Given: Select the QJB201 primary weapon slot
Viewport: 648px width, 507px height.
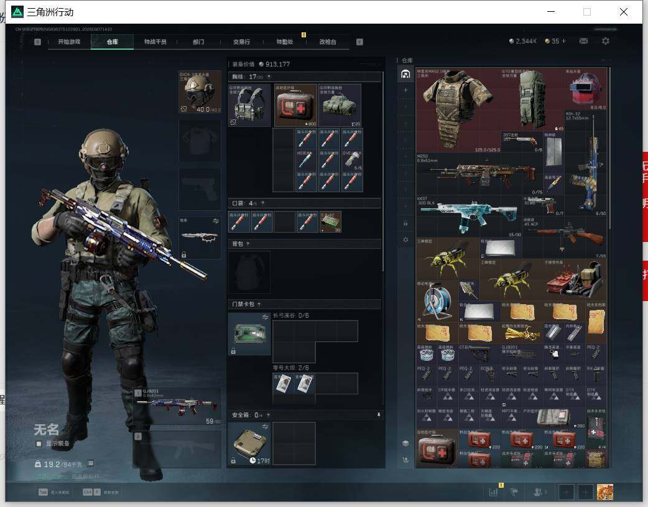Looking at the screenshot, I should (x=177, y=406).
